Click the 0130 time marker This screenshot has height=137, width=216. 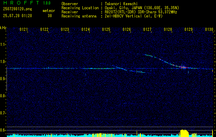[x=209, y=29]
